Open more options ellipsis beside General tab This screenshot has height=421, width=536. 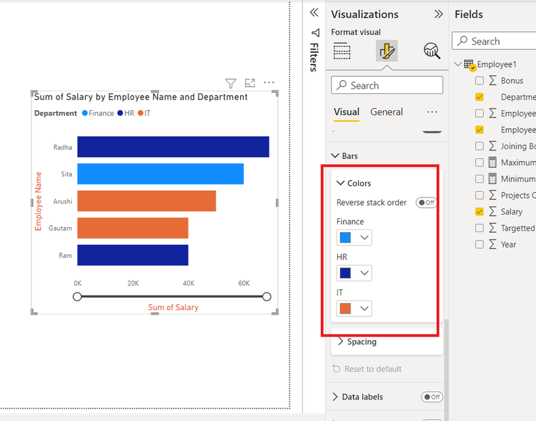432,112
